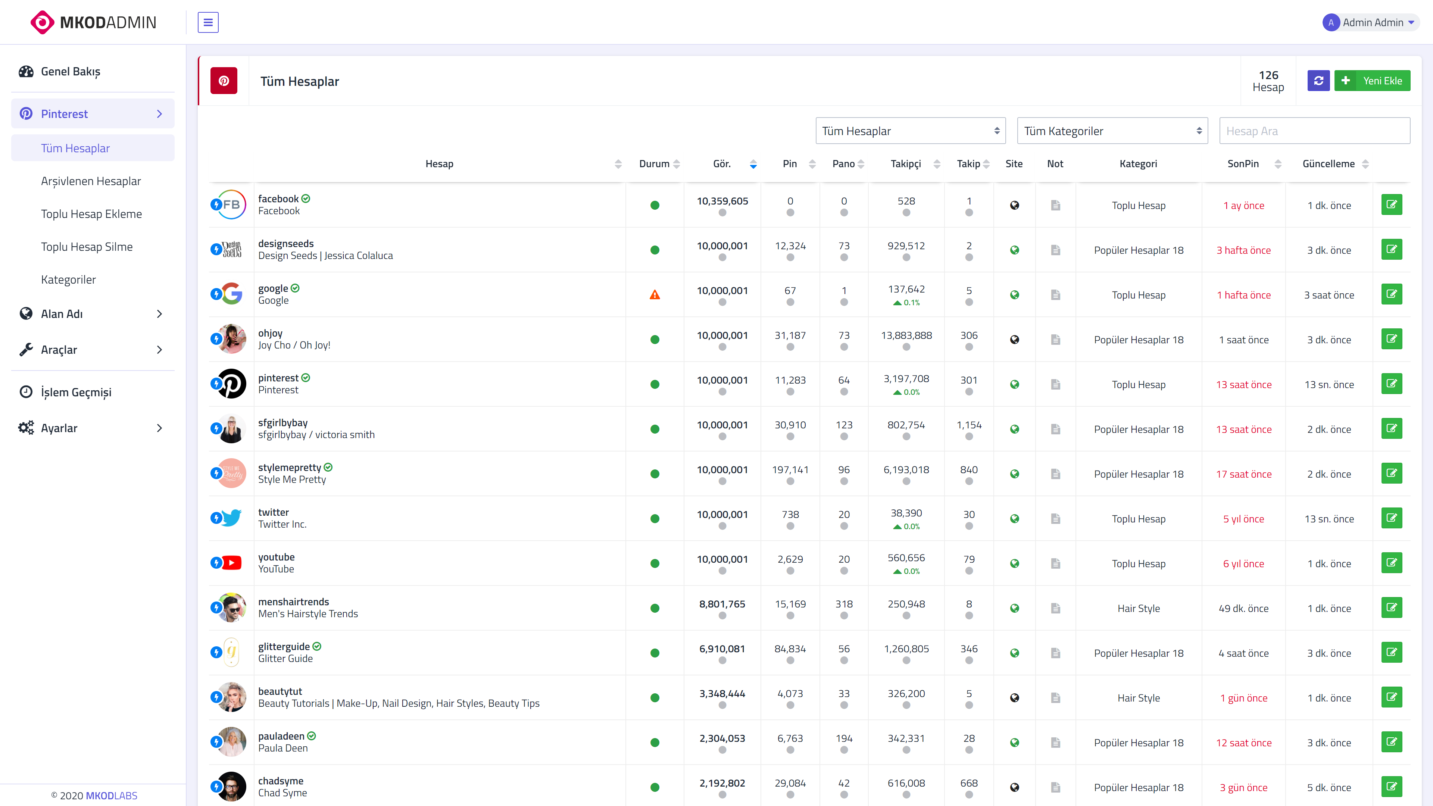Screen dimensions: 1433x806
Task: Click the Yeni Ekle button
Action: pyautogui.click(x=1372, y=81)
